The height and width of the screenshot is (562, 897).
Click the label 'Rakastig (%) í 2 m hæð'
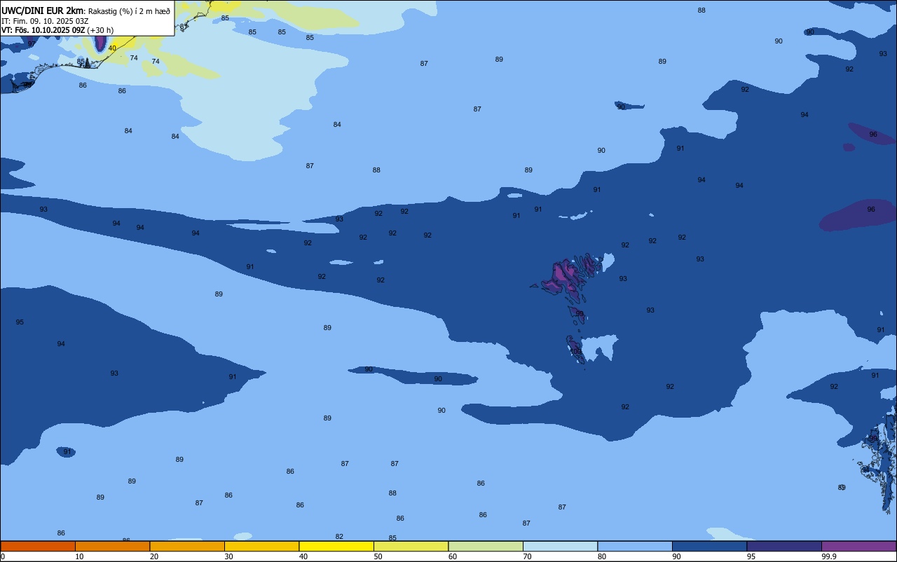(129, 11)
